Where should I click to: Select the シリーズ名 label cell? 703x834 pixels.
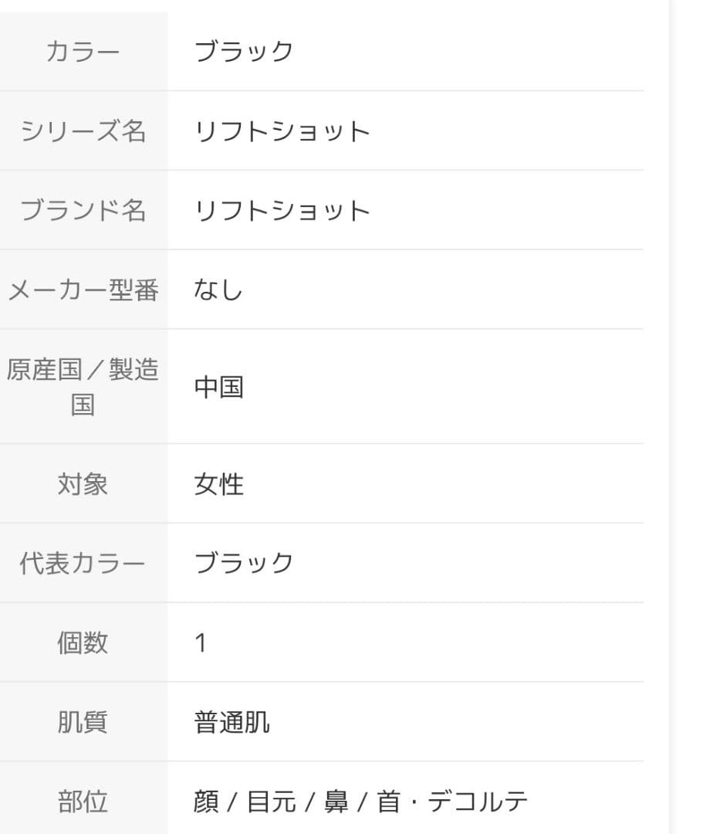pyautogui.click(x=83, y=131)
